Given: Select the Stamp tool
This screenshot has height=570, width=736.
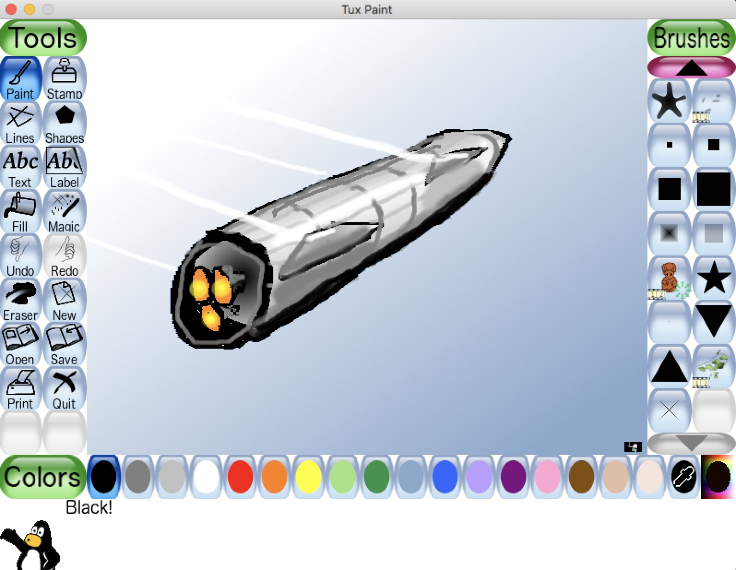Looking at the screenshot, I should point(65,79).
